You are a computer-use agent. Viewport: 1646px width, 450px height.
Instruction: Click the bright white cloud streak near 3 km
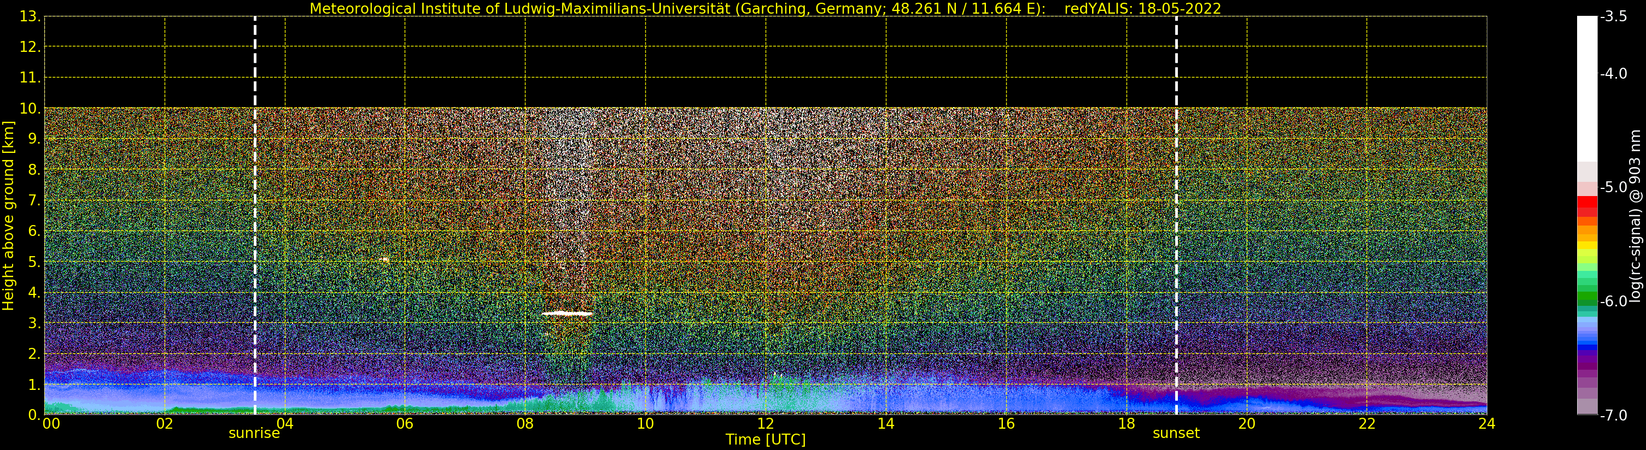567,313
